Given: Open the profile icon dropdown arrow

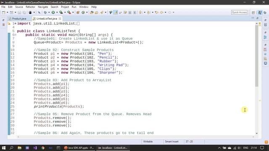Looking at the screenshot, I should pos(34,12).
